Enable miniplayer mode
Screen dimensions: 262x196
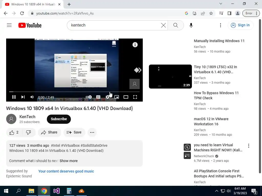(117, 97)
